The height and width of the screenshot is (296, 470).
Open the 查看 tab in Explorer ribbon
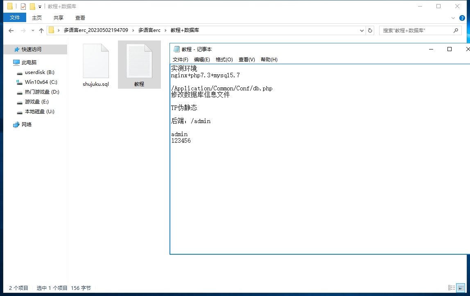[80, 18]
